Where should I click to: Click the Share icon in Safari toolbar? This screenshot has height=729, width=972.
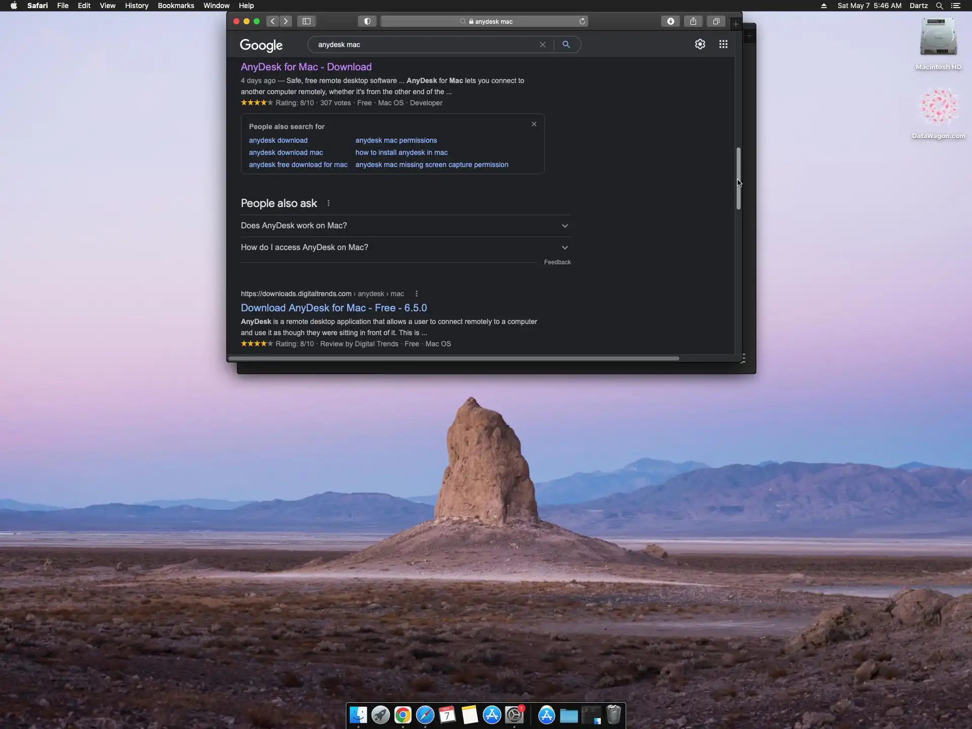coord(693,21)
